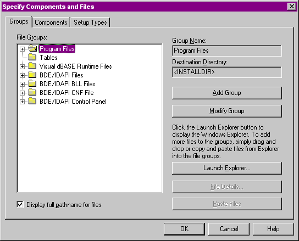Click the Add Group button
The image size is (299, 241).
(x=227, y=93)
